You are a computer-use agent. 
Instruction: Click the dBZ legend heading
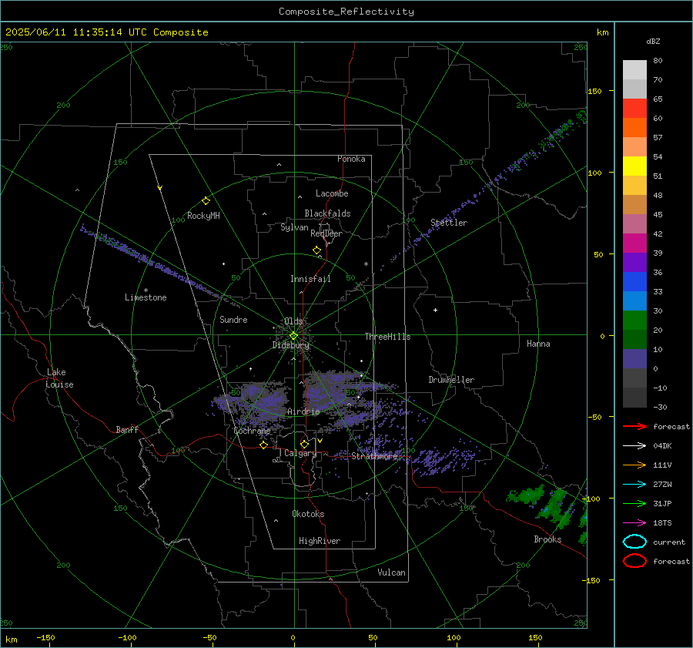tap(653, 42)
